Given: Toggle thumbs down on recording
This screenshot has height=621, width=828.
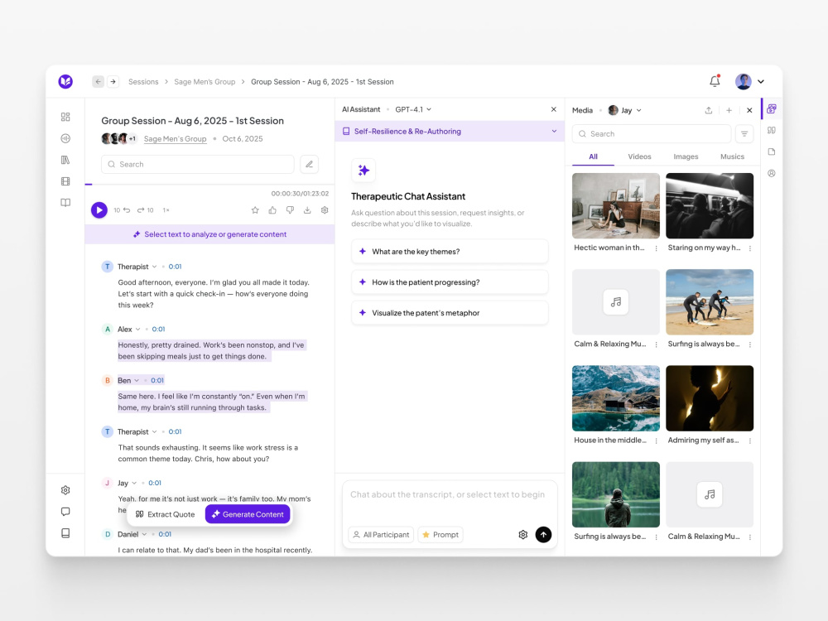Looking at the screenshot, I should [290, 210].
